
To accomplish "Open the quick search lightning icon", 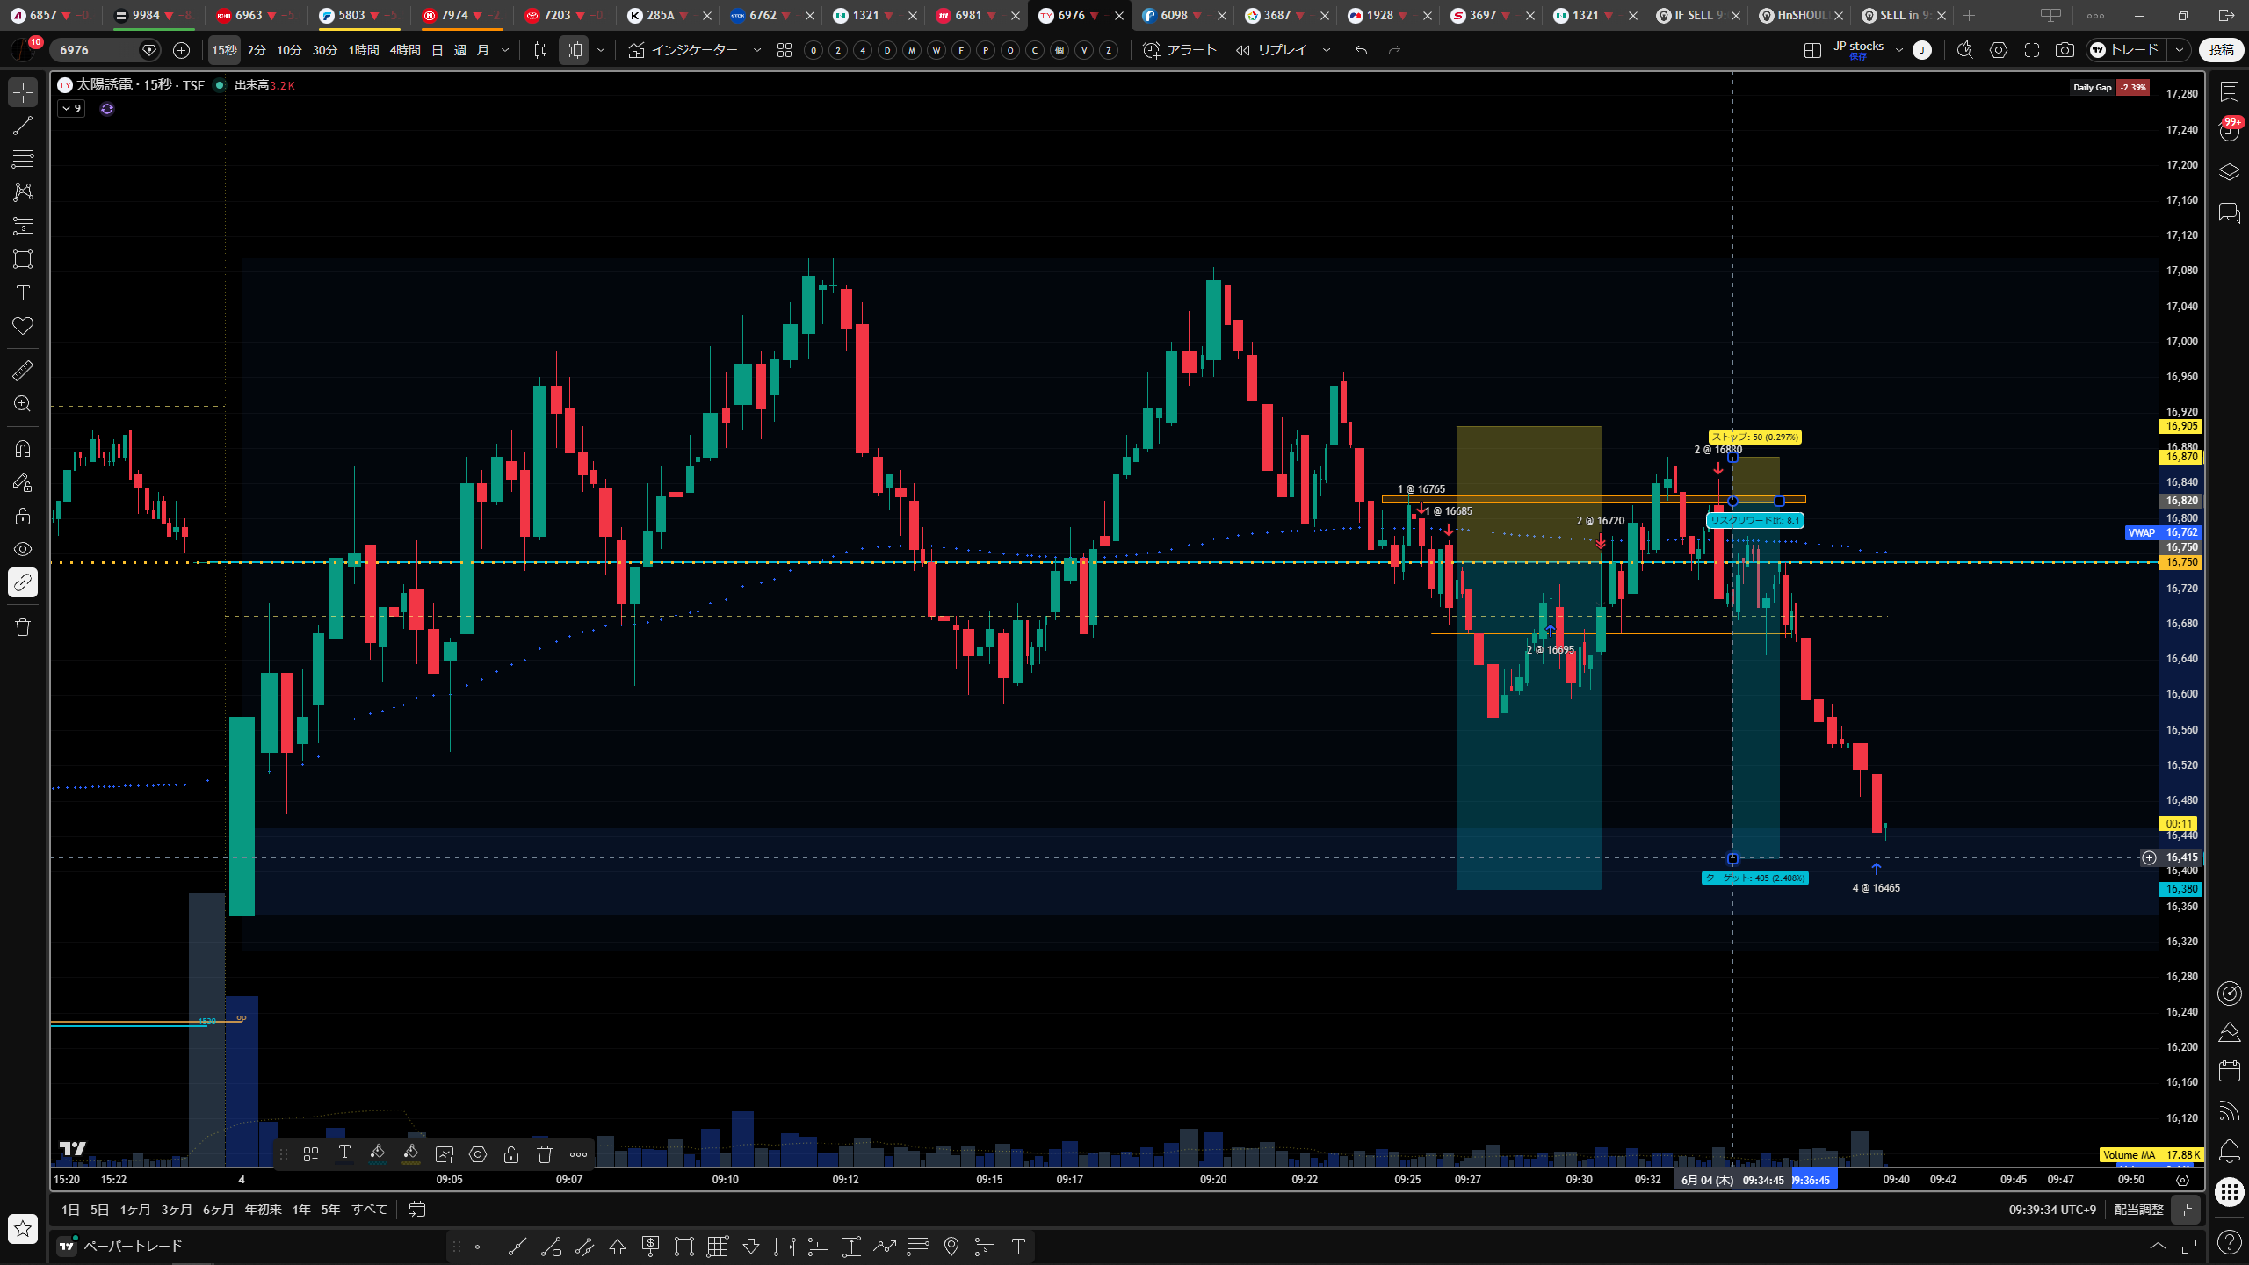I will coord(1965,50).
